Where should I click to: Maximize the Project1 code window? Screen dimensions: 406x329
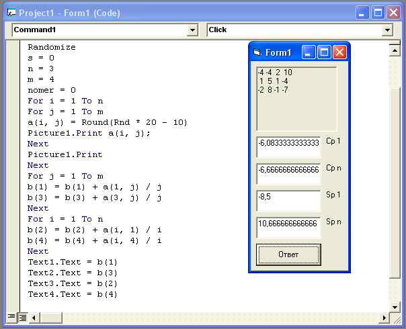click(x=378, y=12)
